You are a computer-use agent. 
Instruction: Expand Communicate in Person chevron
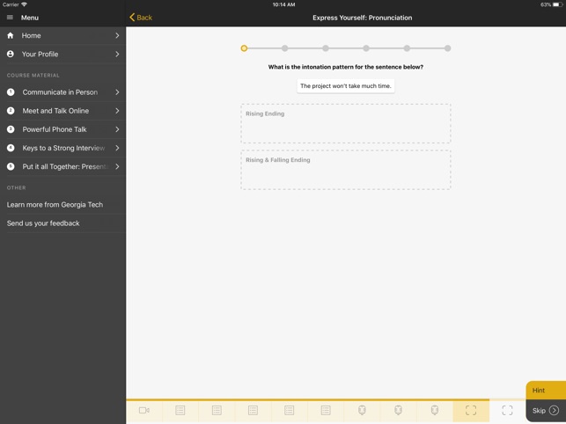pyautogui.click(x=117, y=92)
